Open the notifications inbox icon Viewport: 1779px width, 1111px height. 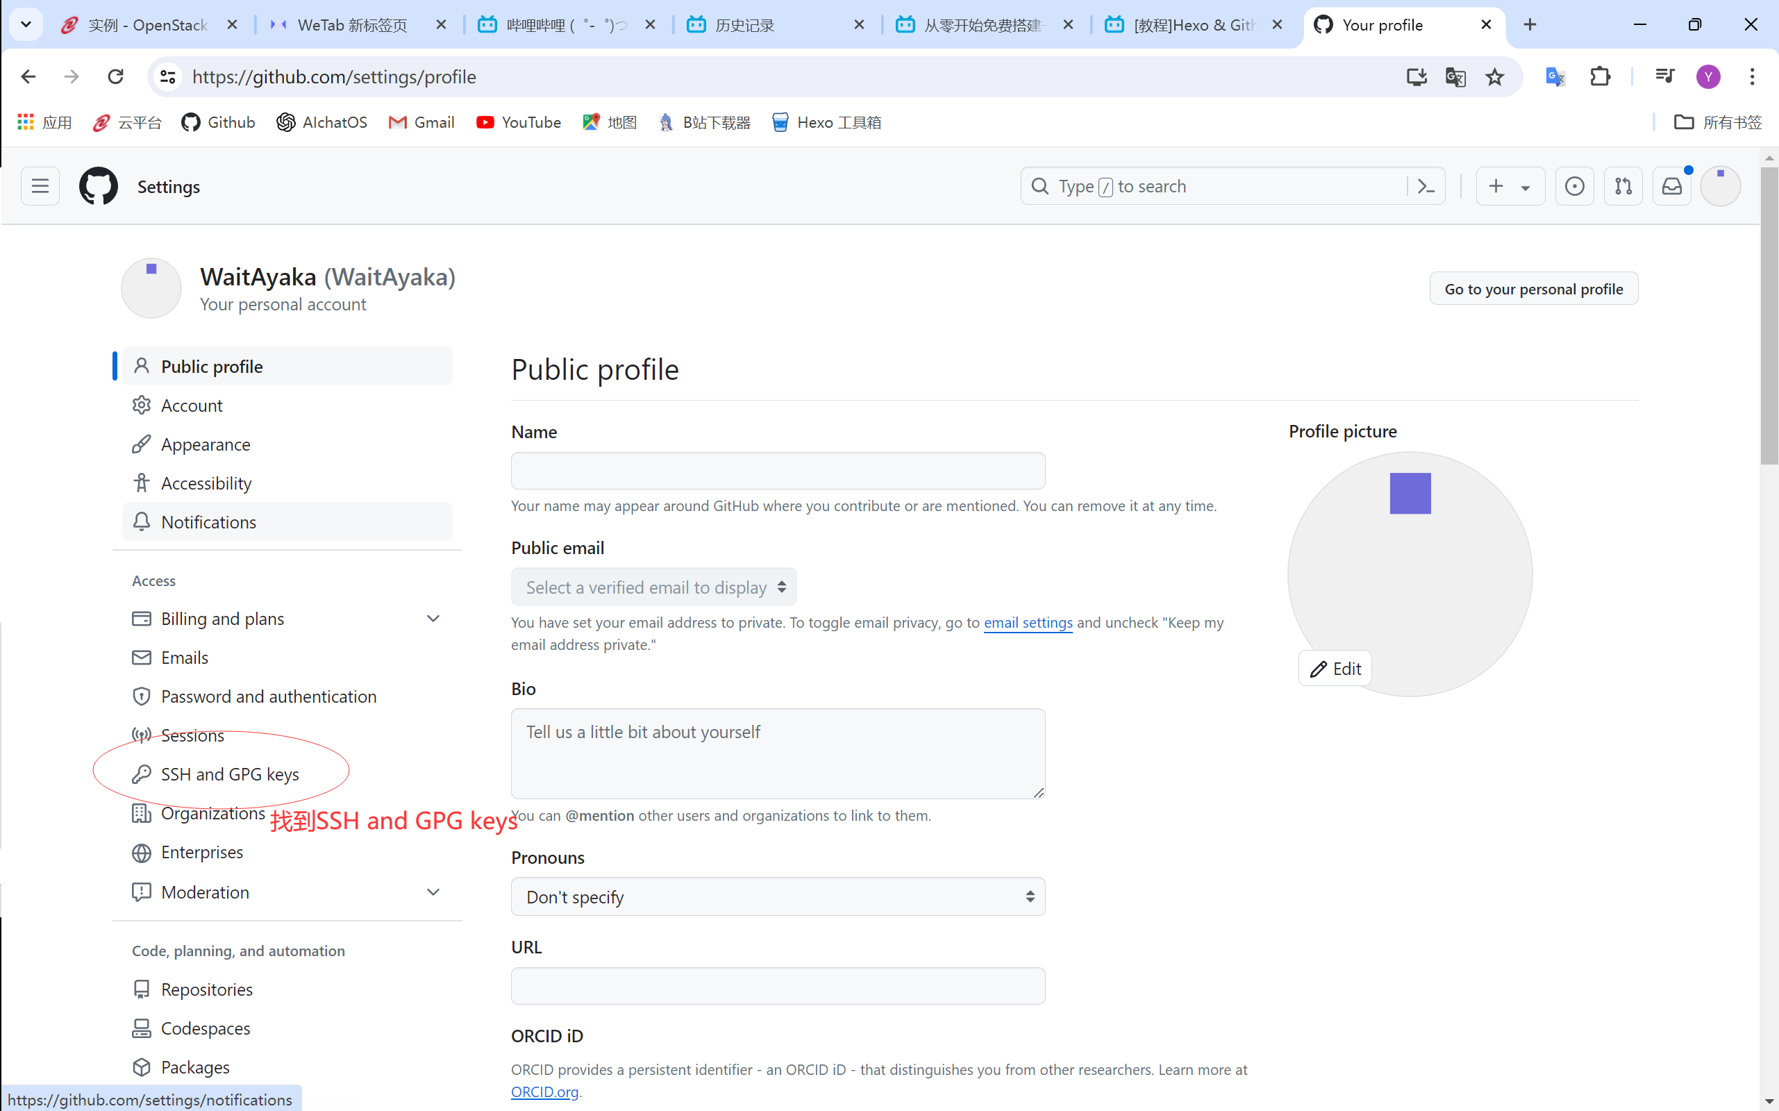pos(1671,187)
